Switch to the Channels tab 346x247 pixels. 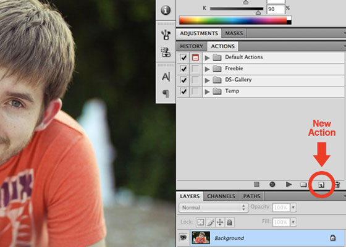tap(221, 196)
